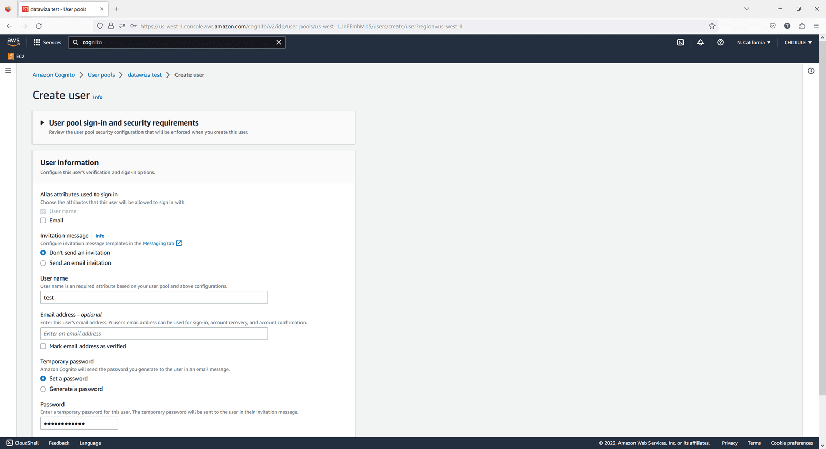This screenshot has height=449, width=826.
Task: Open the Services grid menu
Action: [47, 42]
